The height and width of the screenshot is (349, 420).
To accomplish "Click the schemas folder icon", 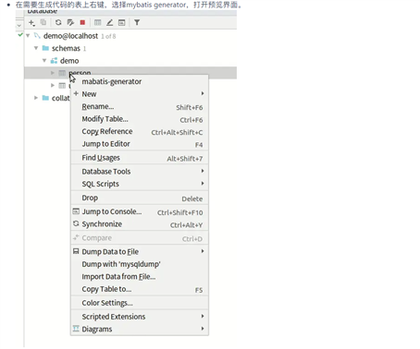I will pos(45,48).
